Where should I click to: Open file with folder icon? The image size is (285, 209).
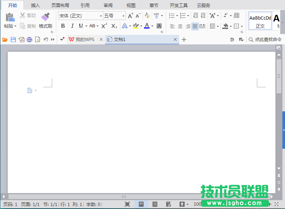[5, 40]
